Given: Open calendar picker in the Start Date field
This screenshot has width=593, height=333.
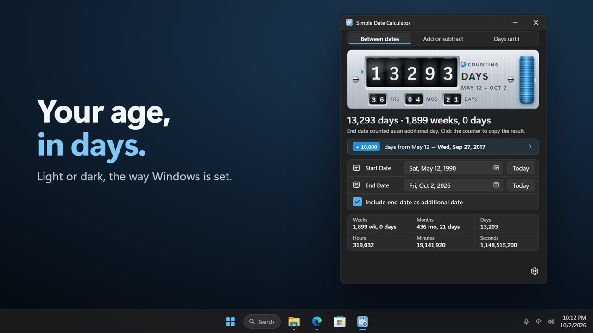Looking at the screenshot, I should (x=496, y=168).
